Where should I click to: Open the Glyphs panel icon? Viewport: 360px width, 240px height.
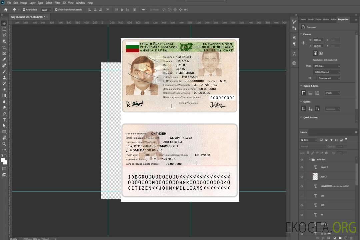(x=294, y=54)
